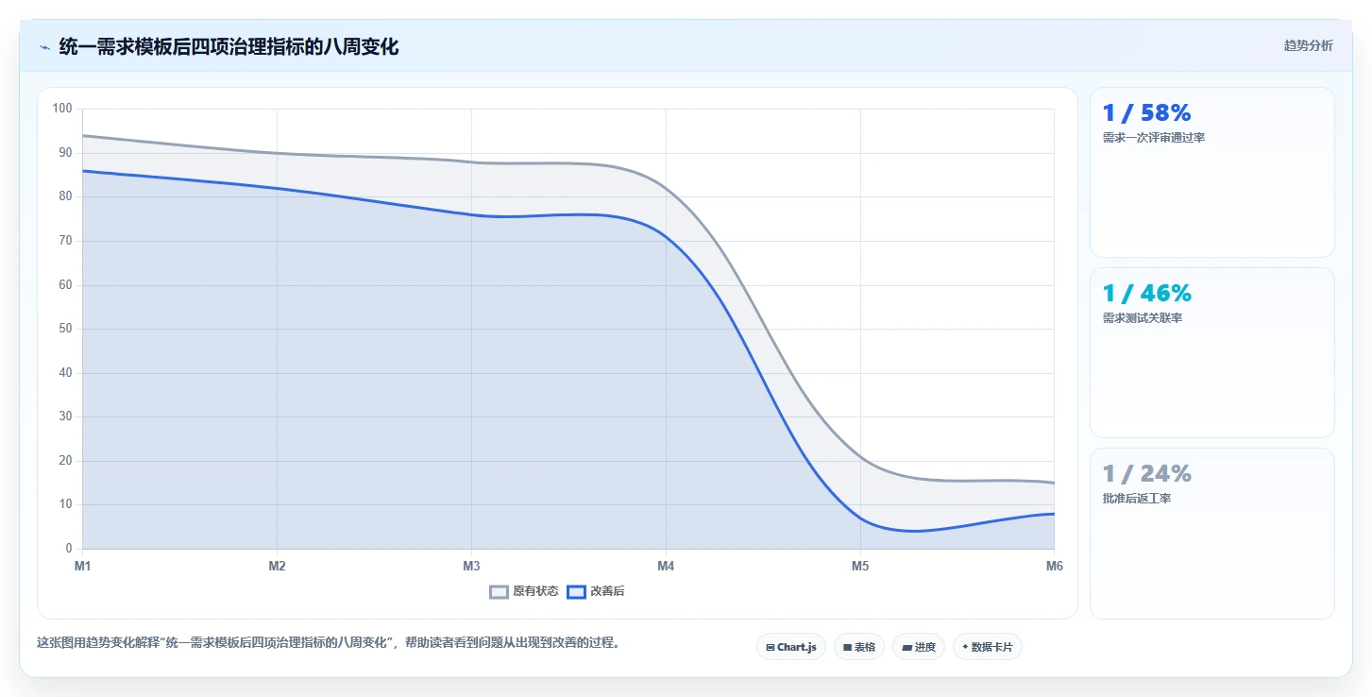Click the M1 label on the x-axis
The width and height of the screenshot is (1372, 697).
(x=82, y=566)
